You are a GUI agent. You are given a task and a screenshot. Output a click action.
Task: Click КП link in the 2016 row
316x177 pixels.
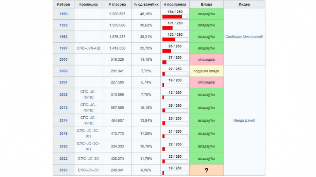pyautogui.click(x=88, y=136)
